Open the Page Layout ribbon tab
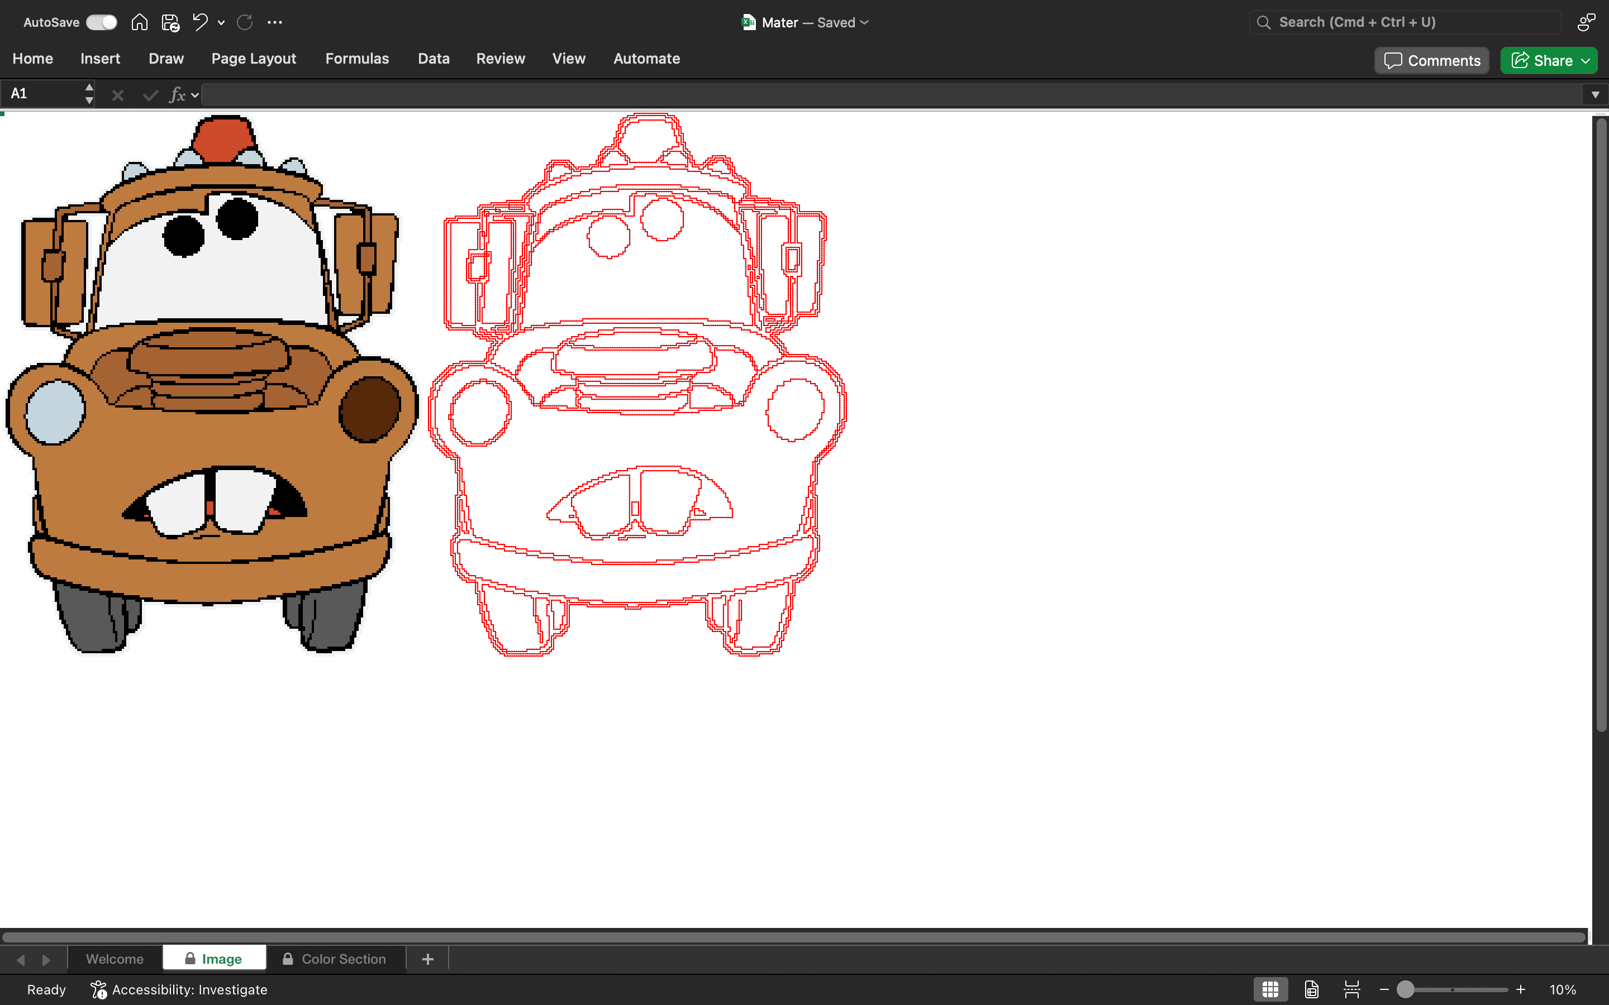 tap(254, 59)
